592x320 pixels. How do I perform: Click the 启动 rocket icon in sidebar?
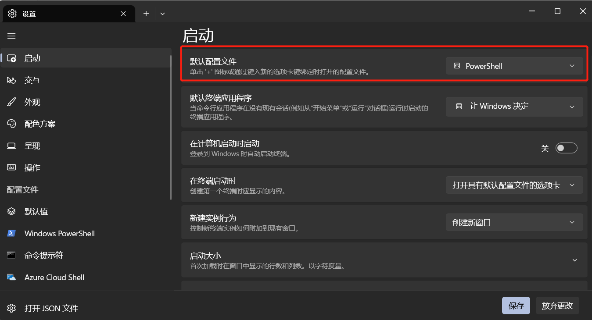pyautogui.click(x=11, y=58)
